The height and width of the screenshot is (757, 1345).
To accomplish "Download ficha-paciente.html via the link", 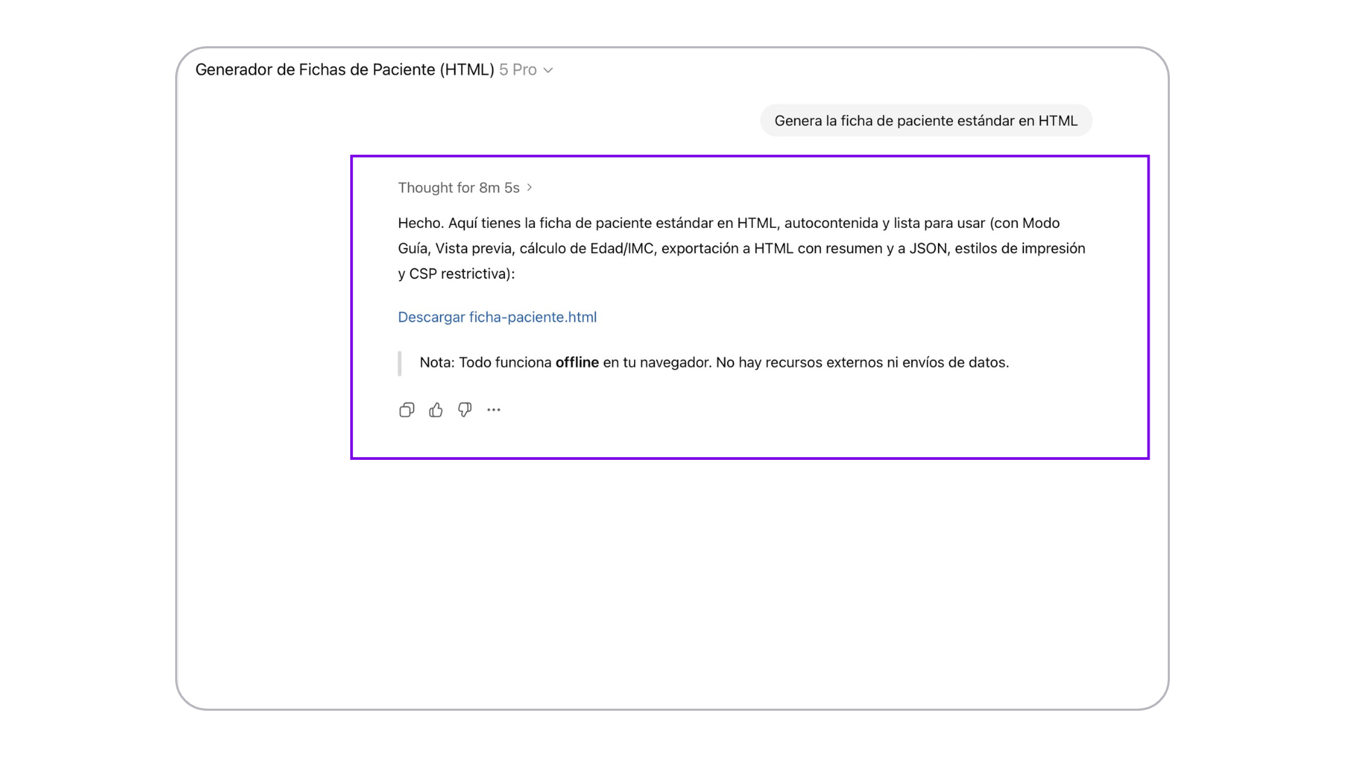I will click(x=497, y=318).
